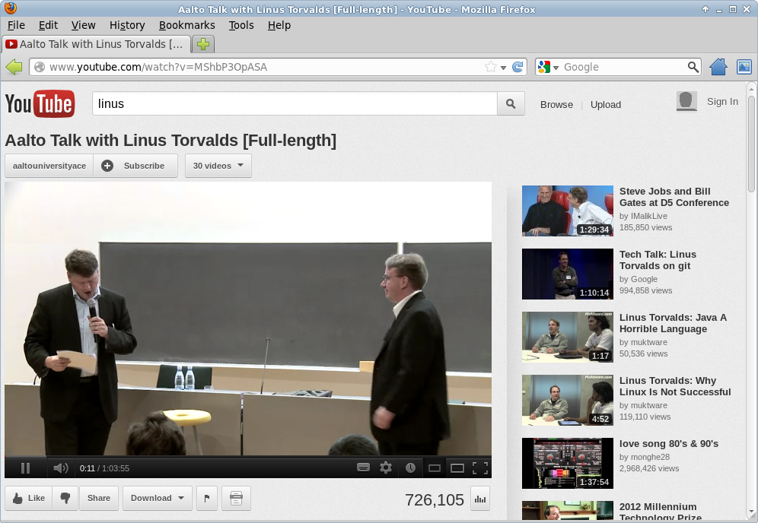Open the Java A Horrible Language thumbnail
758x523 pixels.
tap(568, 337)
